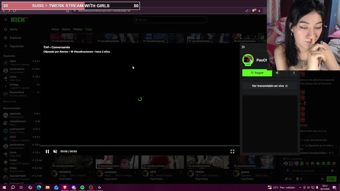
Task: Open the options menu for the 'gaaaa' clip
Action: pos(271,172)
